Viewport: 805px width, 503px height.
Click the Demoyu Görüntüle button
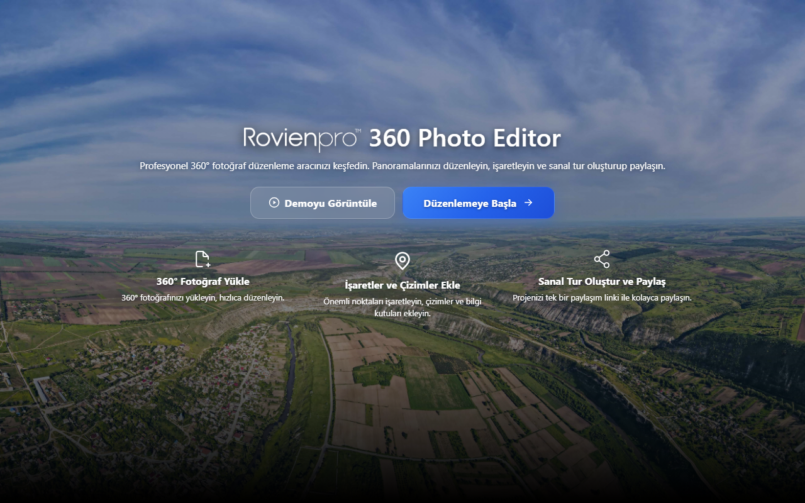[323, 203]
